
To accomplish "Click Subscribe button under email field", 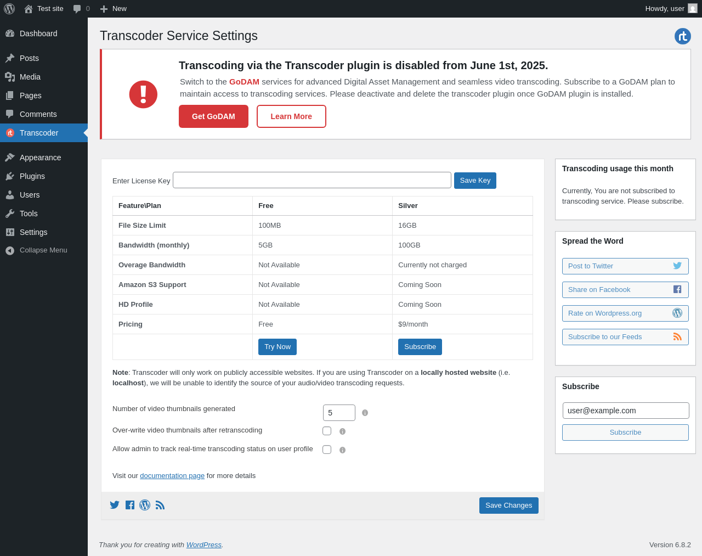I will [x=625, y=433].
